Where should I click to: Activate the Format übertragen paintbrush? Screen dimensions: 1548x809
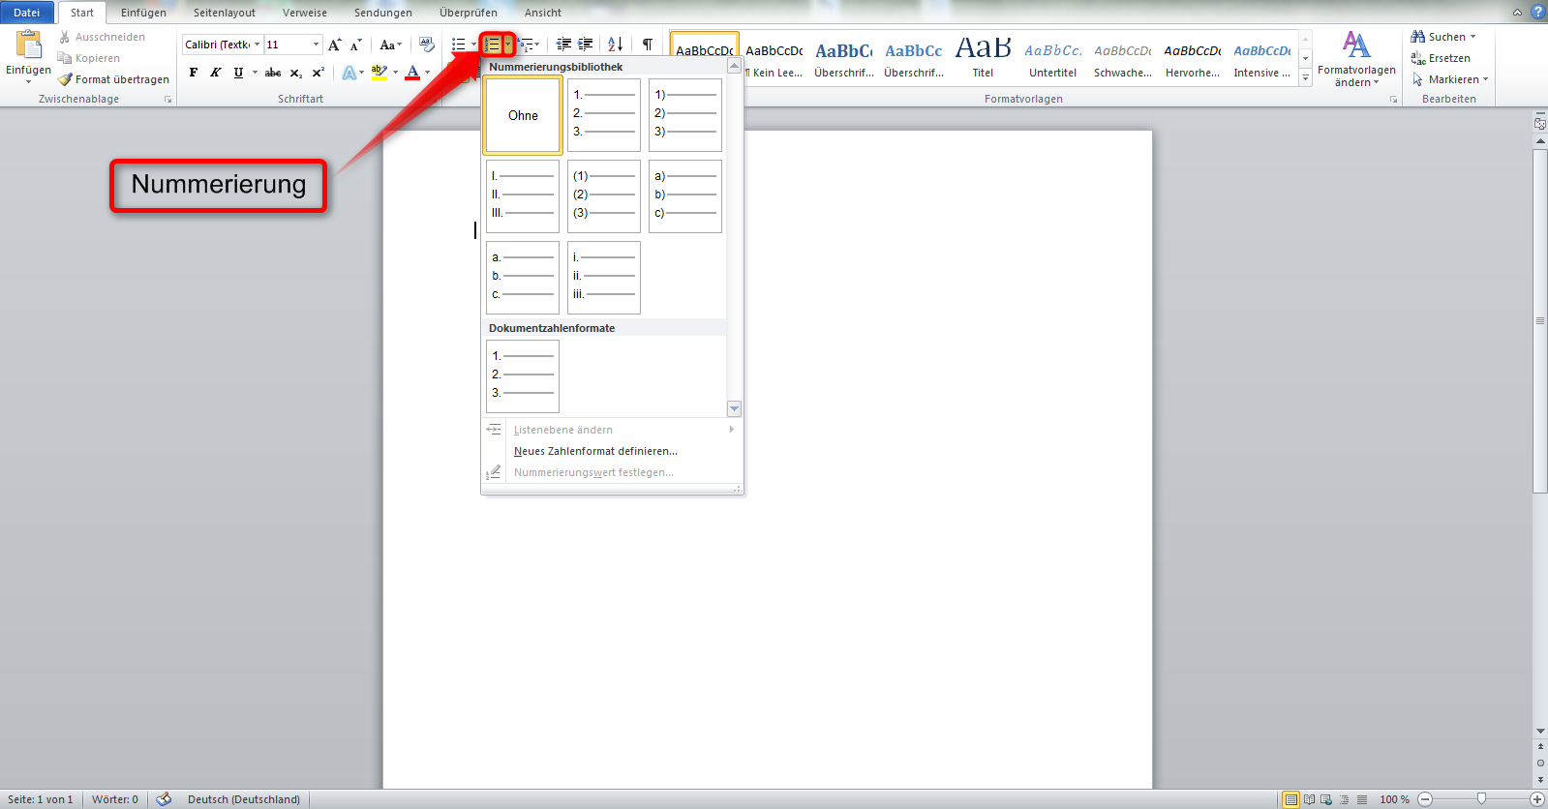coord(113,79)
